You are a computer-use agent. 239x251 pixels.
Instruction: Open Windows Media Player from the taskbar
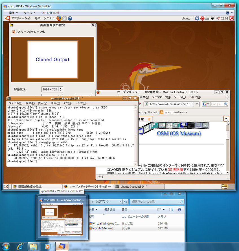(x=47, y=247)
